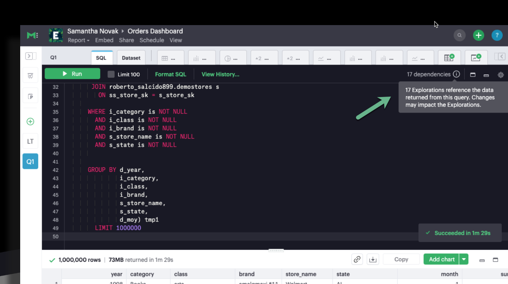Select the Q1 query in the sidebar

30,162
